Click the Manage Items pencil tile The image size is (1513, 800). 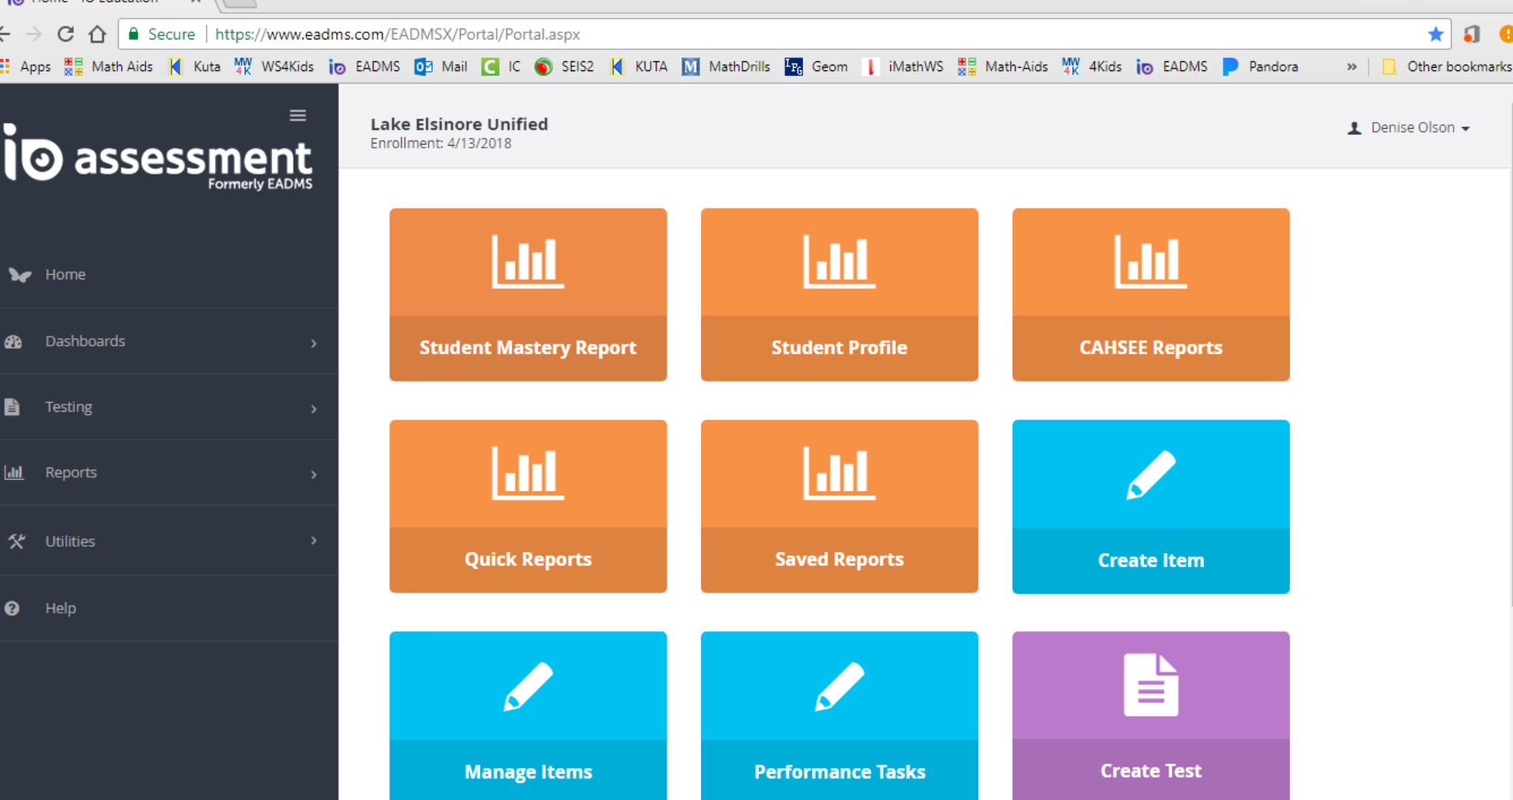(x=527, y=714)
